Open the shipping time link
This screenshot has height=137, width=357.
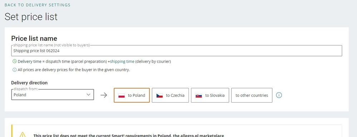coord(122,62)
